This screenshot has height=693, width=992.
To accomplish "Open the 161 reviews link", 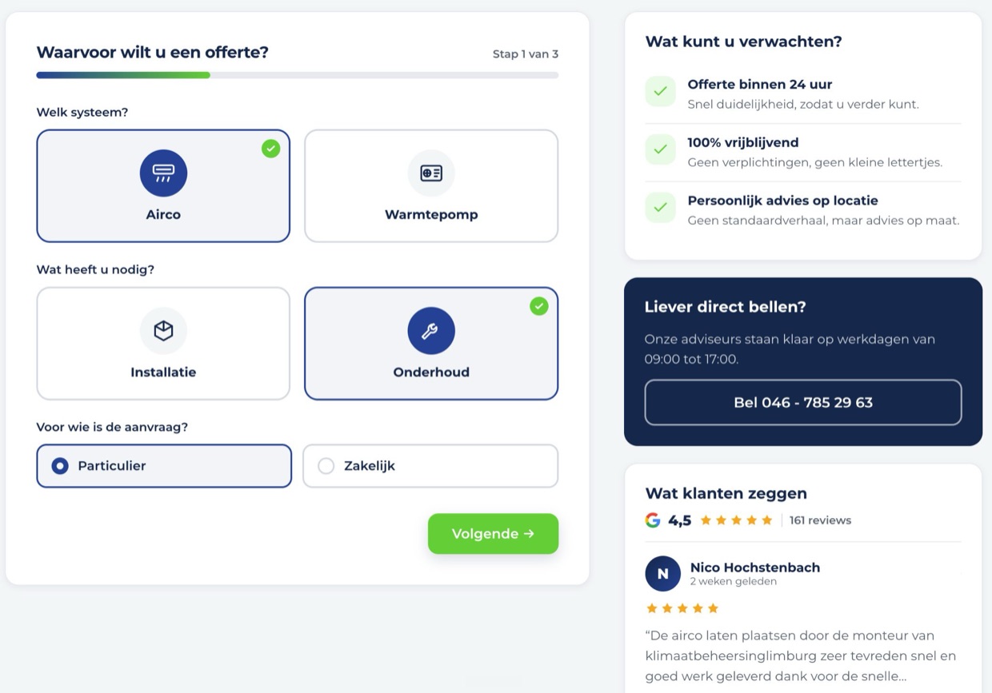I will 820,520.
